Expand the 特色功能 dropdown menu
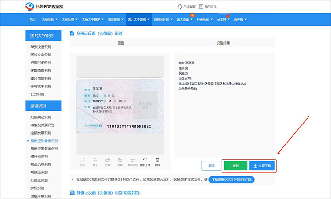The height and width of the screenshot is (199, 331). click(x=205, y=19)
